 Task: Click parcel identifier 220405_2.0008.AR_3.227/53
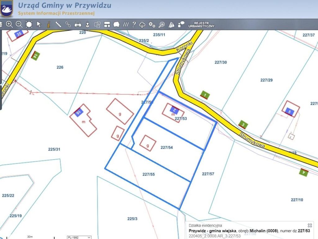(x=215, y=236)
